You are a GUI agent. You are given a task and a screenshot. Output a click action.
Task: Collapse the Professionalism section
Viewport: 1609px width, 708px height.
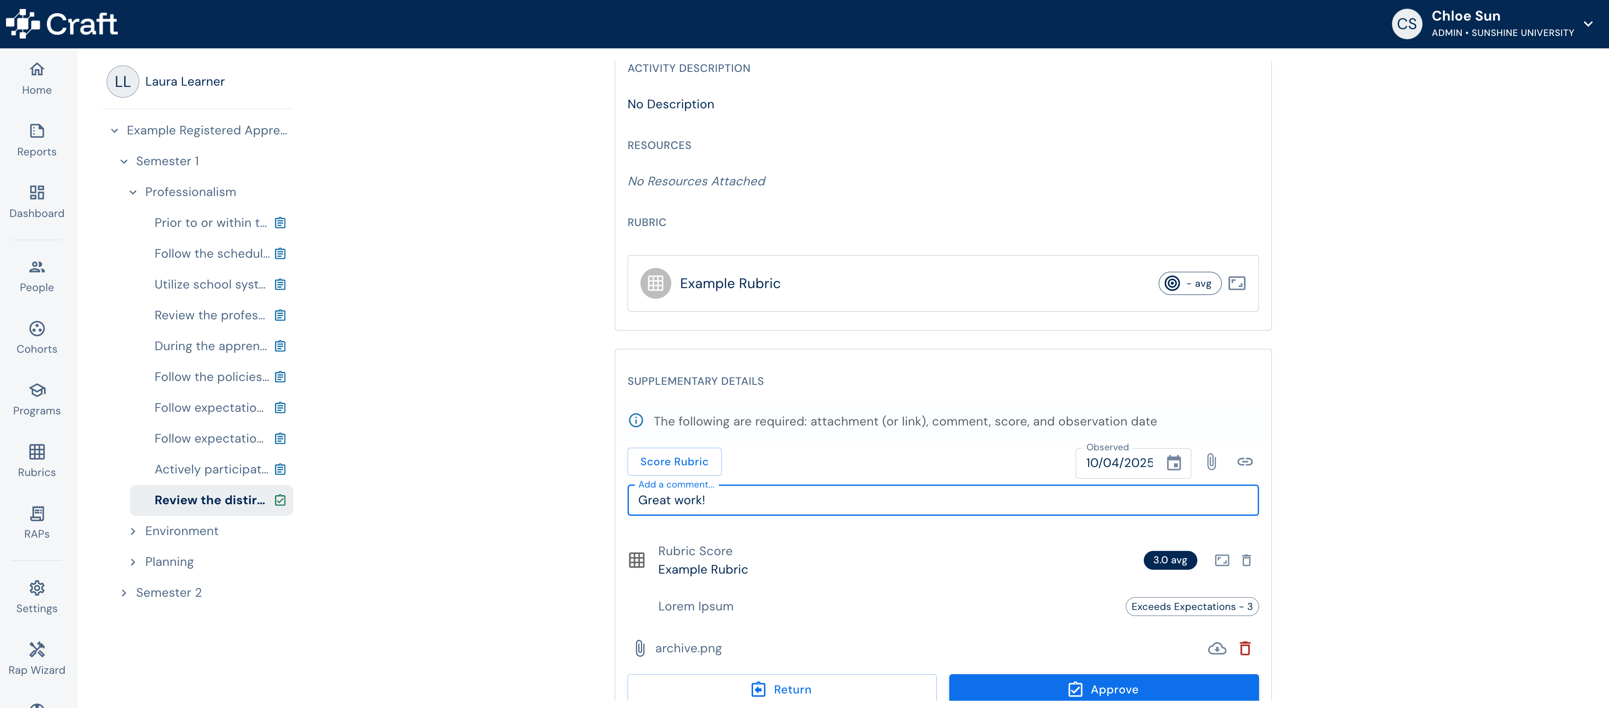(132, 192)
